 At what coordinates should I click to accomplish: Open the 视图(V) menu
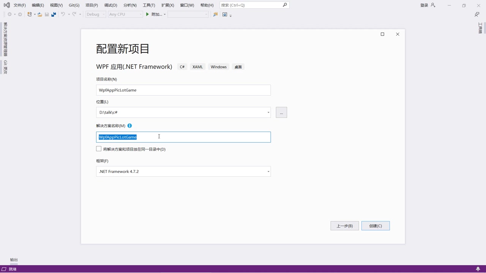[56, 5]
